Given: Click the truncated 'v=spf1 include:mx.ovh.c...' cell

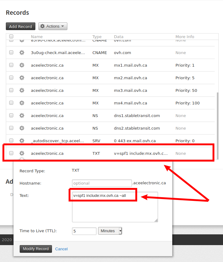Looking at the screenshot, I should click(141, 153).
